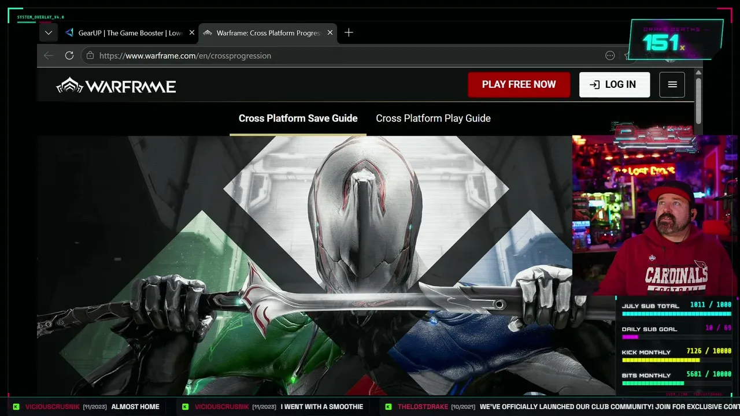Click the Warframe hero artwork with sword
The width and height of the screenshot is (740, 416).
305,266
